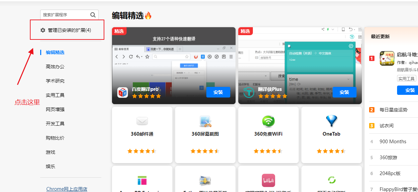
Task: Click the search magnifier icon
Action: 93,15
